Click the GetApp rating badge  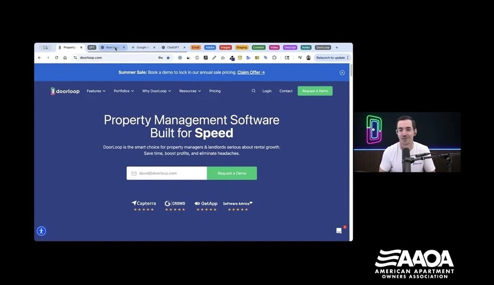[206, 206]
